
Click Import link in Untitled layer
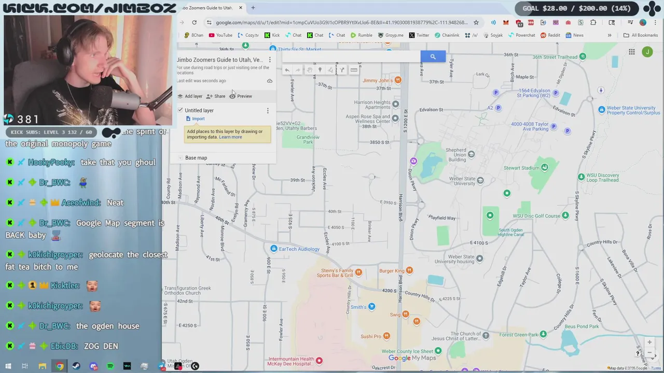pyautogui.click(x=198, y=119)
